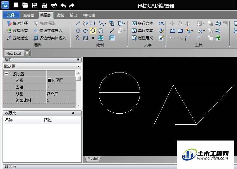Redo the last action
The height and width of the screenshot is (169, 237).
tap(72, 6)
